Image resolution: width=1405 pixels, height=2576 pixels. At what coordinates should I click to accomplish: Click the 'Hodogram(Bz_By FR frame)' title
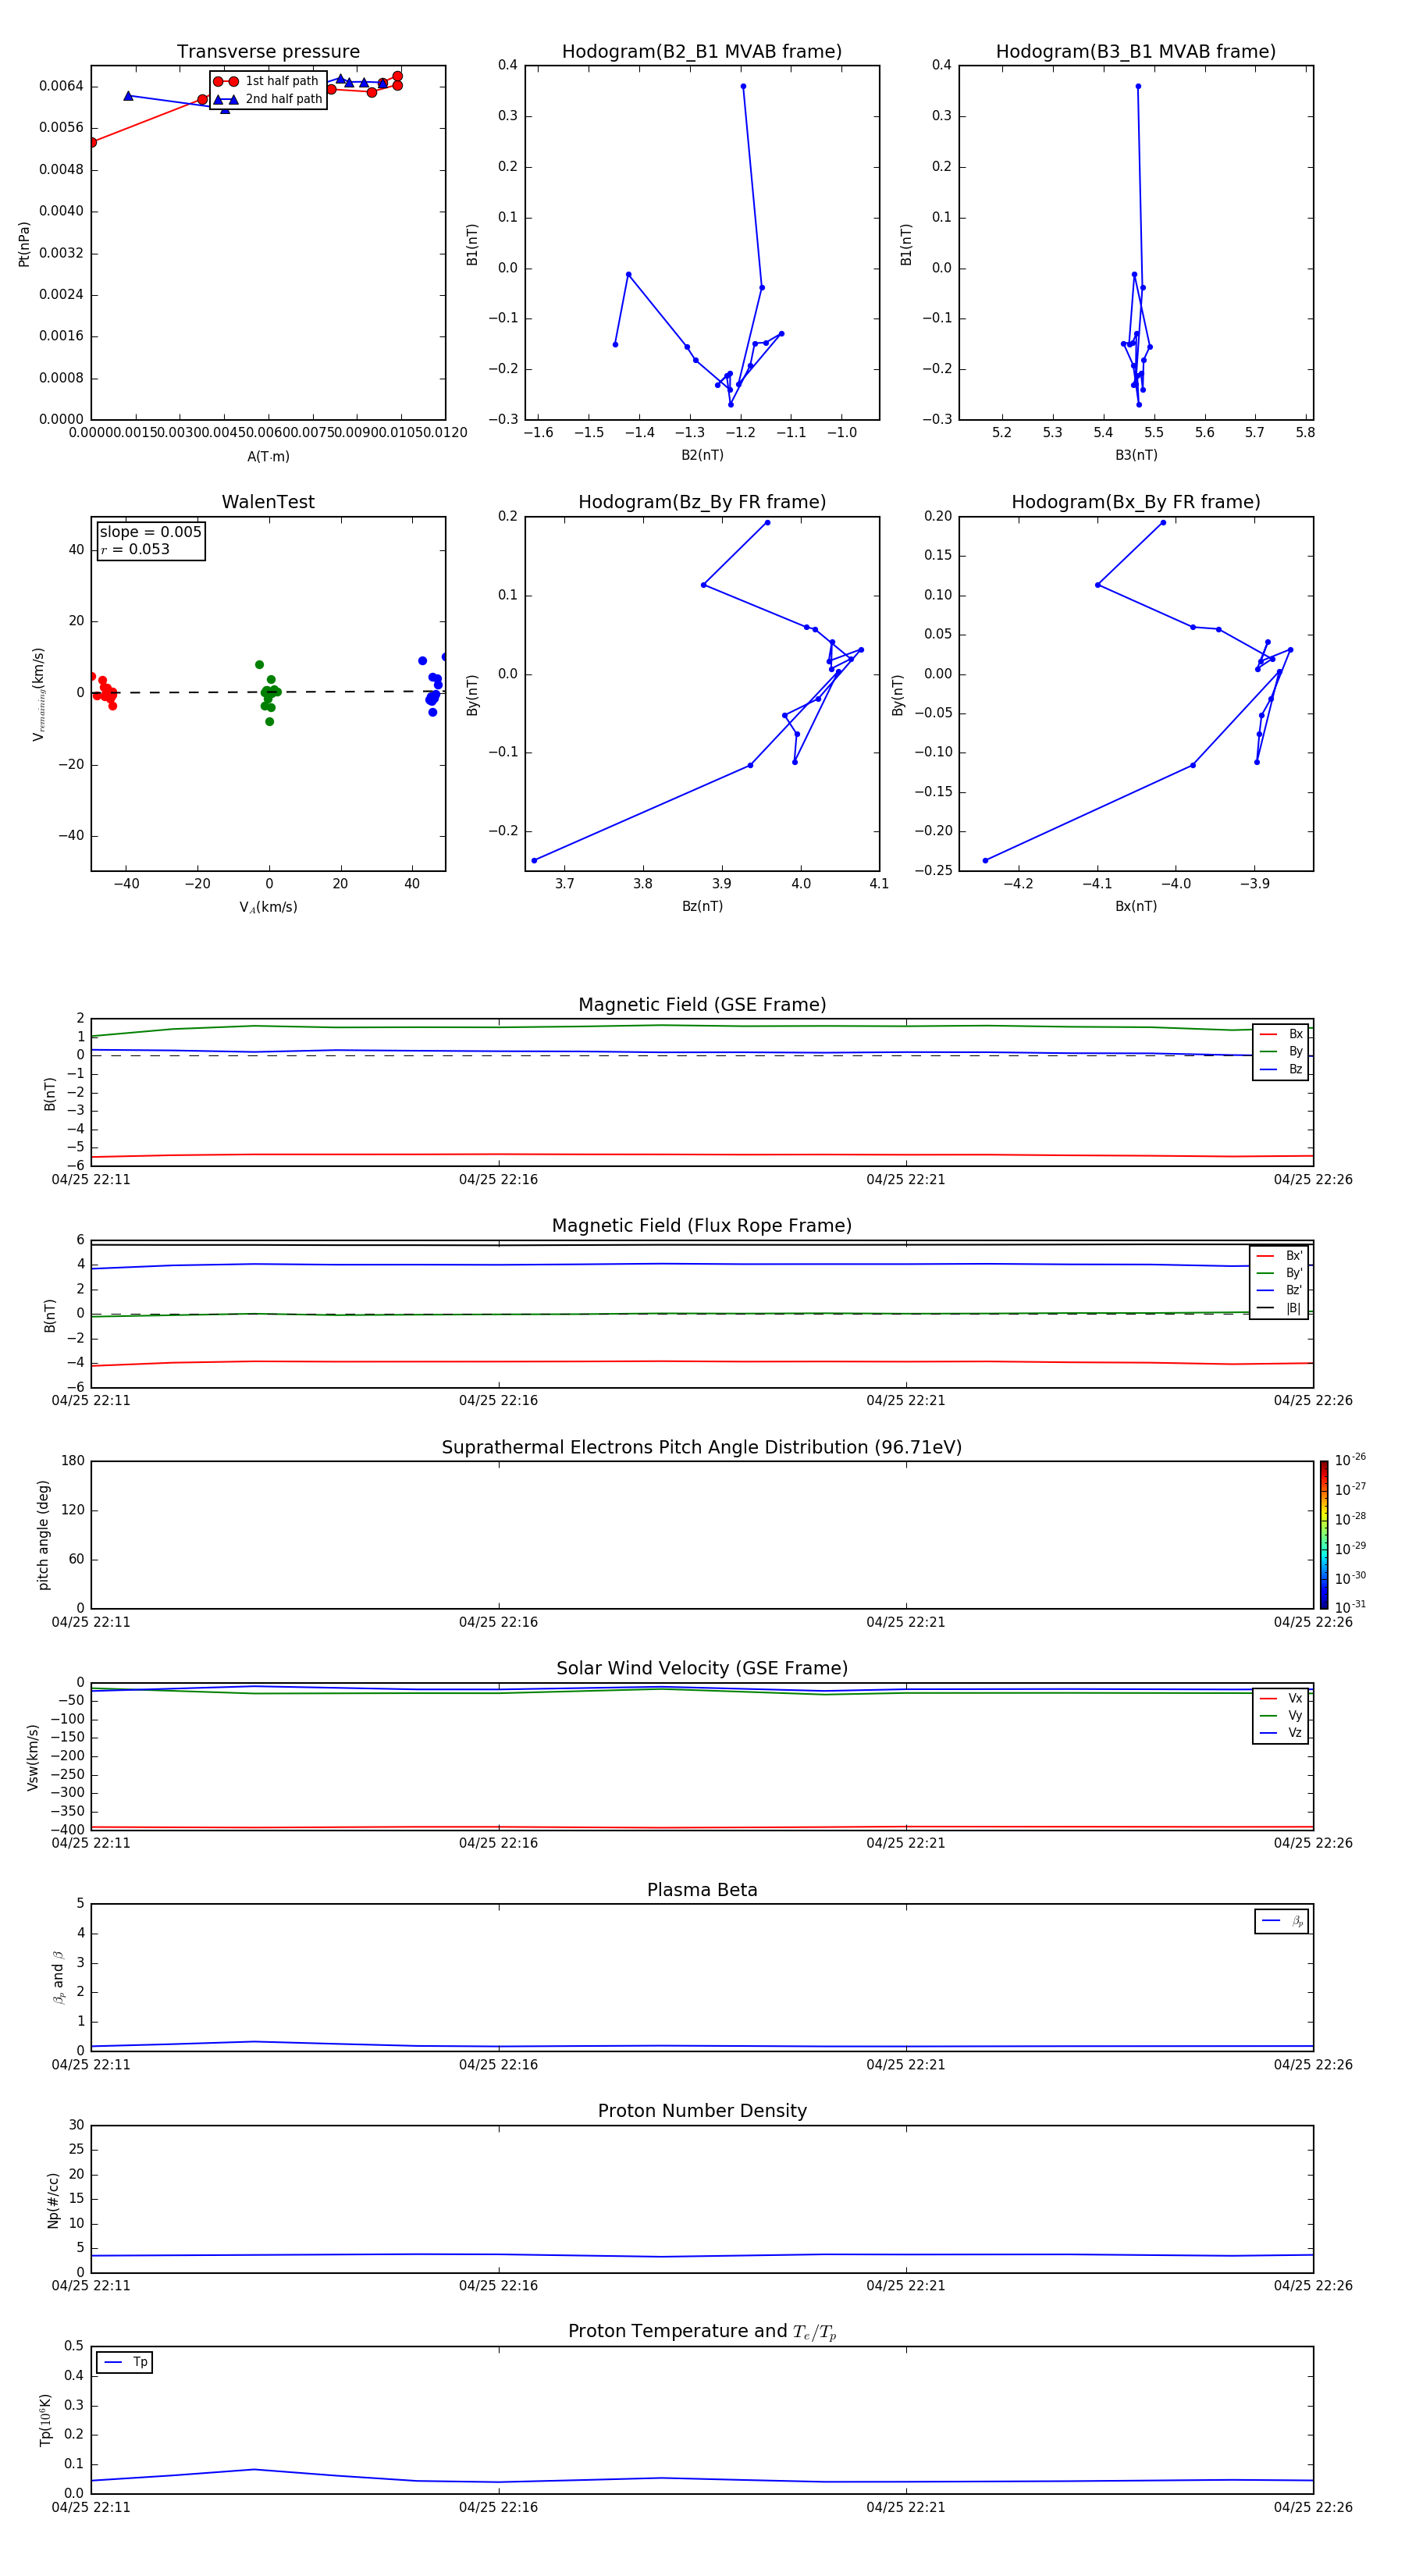point(702,502)
